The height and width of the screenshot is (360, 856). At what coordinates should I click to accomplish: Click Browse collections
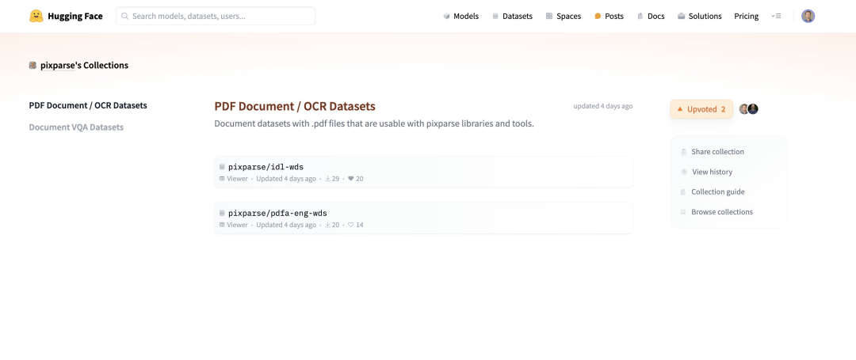click(x=722, y=212)
